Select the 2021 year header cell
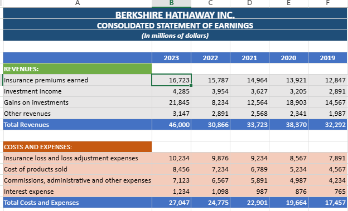348x211 pixels. pyautogui.click(x=249, y=58)
